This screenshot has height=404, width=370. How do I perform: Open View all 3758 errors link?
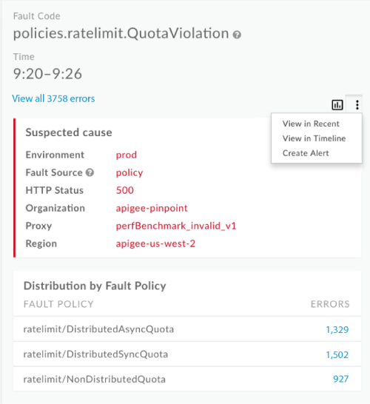pos(53,98)
